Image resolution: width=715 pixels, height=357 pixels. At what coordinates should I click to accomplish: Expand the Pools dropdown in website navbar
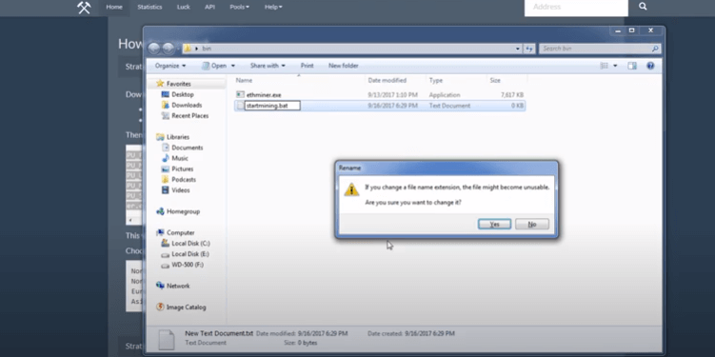coord(239,7)
